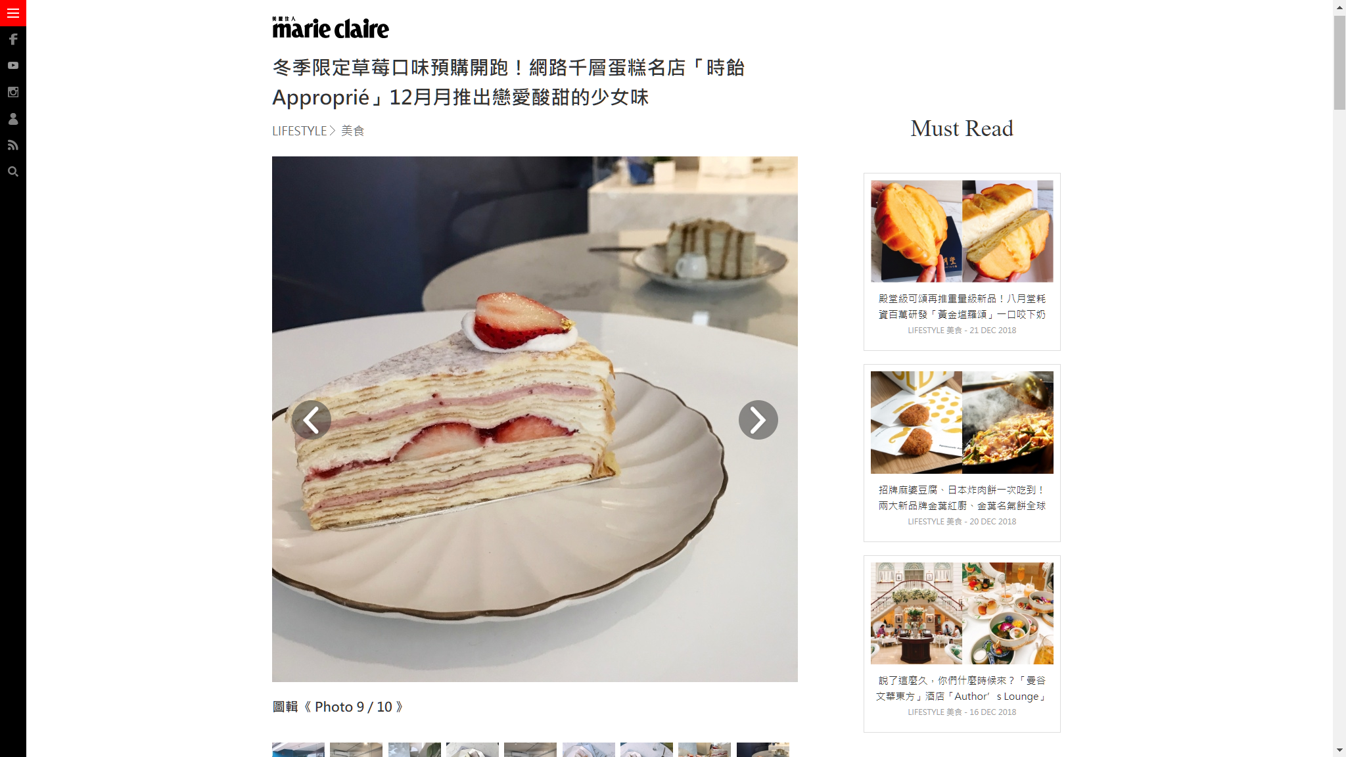Open the LIFESTYLE breadcrumb category
Image resolution: width=1346 pixels, height=757 pixels.
[x=300, y=131]
